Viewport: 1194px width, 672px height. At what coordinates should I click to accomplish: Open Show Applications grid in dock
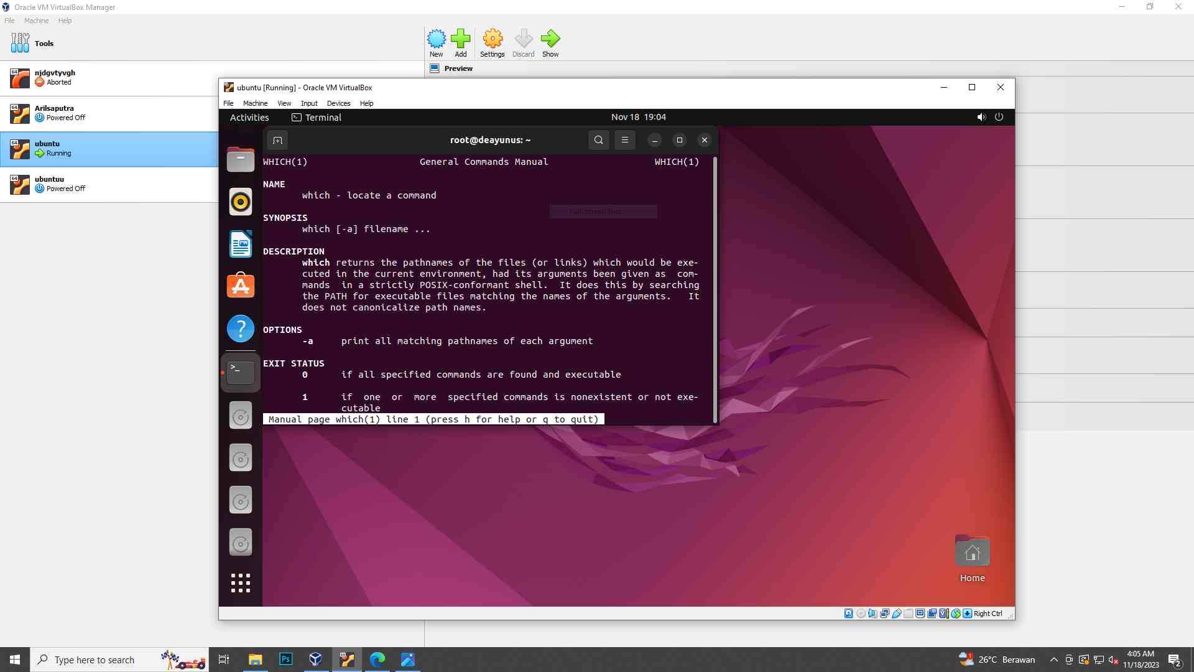[x=241, y=583]
